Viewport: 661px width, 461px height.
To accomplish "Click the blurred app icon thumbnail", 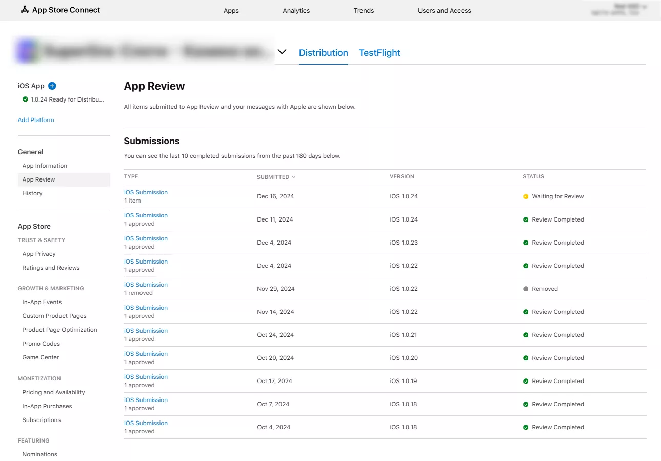I will (x=27, y=51).
